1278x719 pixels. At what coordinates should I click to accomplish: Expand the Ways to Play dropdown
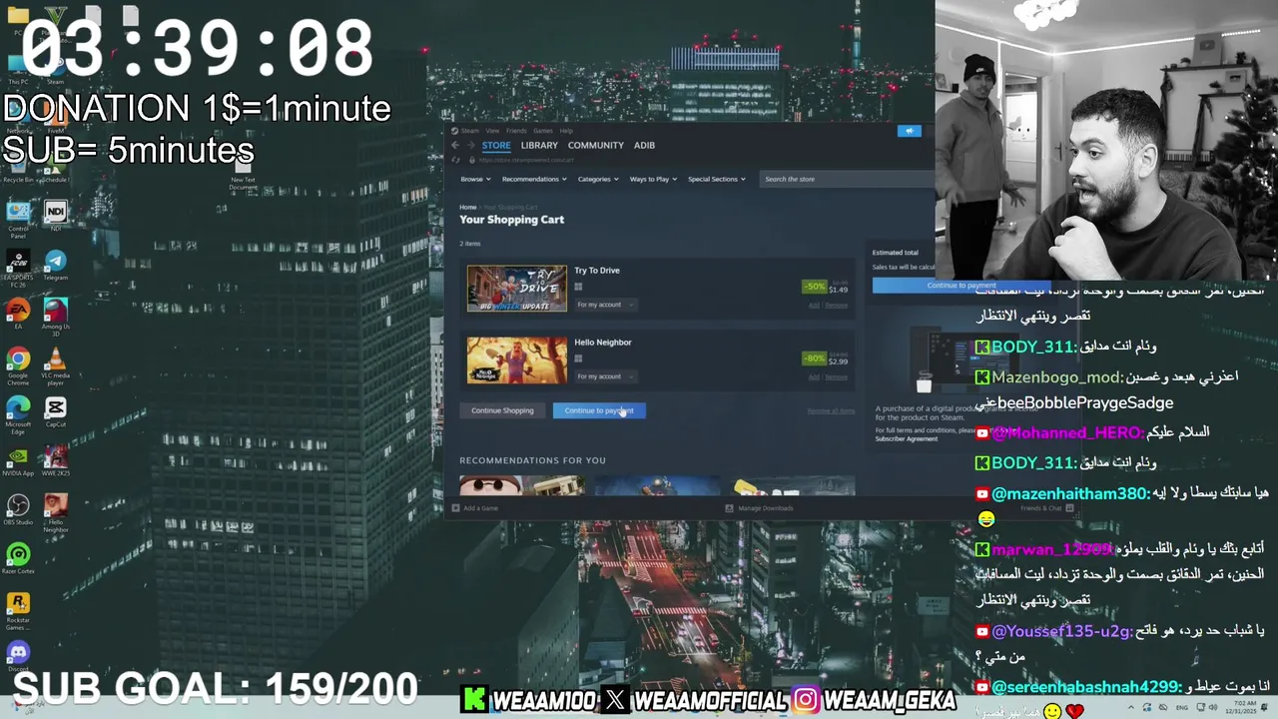click(x=653, y=179)
